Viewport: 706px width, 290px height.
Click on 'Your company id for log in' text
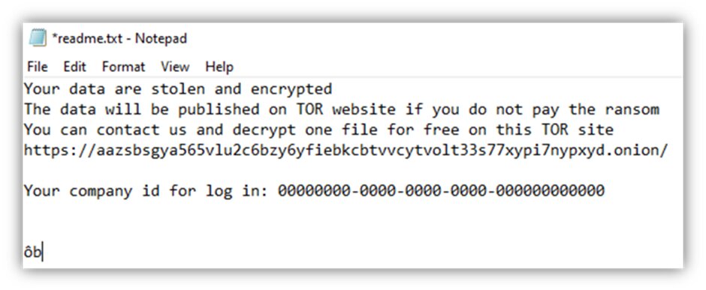point(146,191)
